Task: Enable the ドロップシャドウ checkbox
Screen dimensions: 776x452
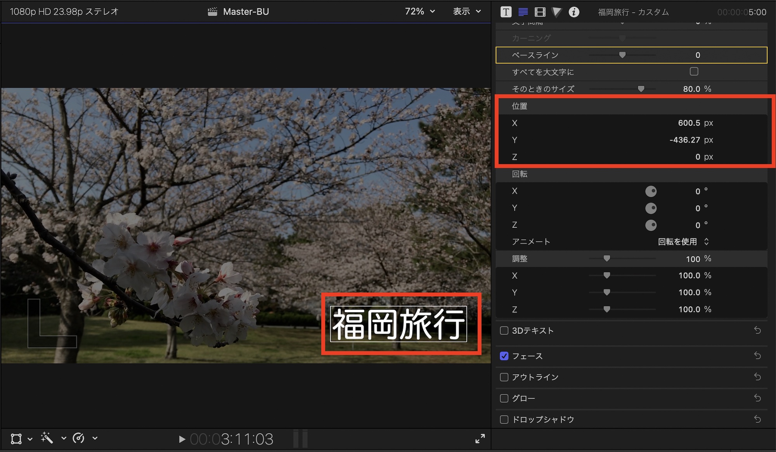Action: 504,419
